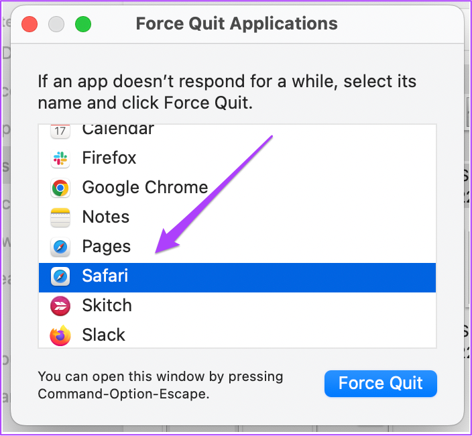Close the Force Quit Applications window

pyautogui.click(x=29, y=24)
